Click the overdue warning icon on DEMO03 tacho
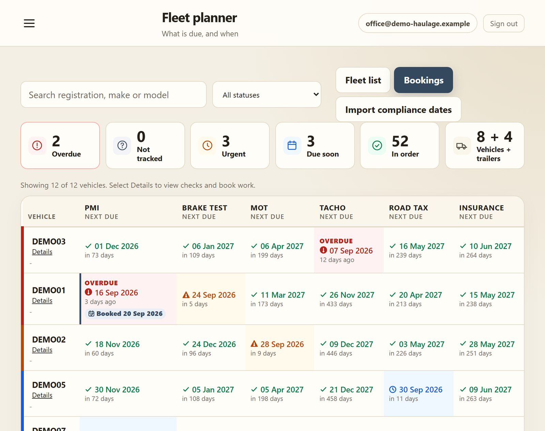 pos(323,250)
